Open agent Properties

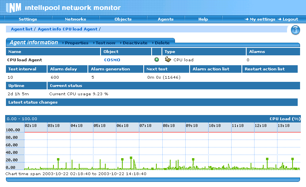click(76, 43)
